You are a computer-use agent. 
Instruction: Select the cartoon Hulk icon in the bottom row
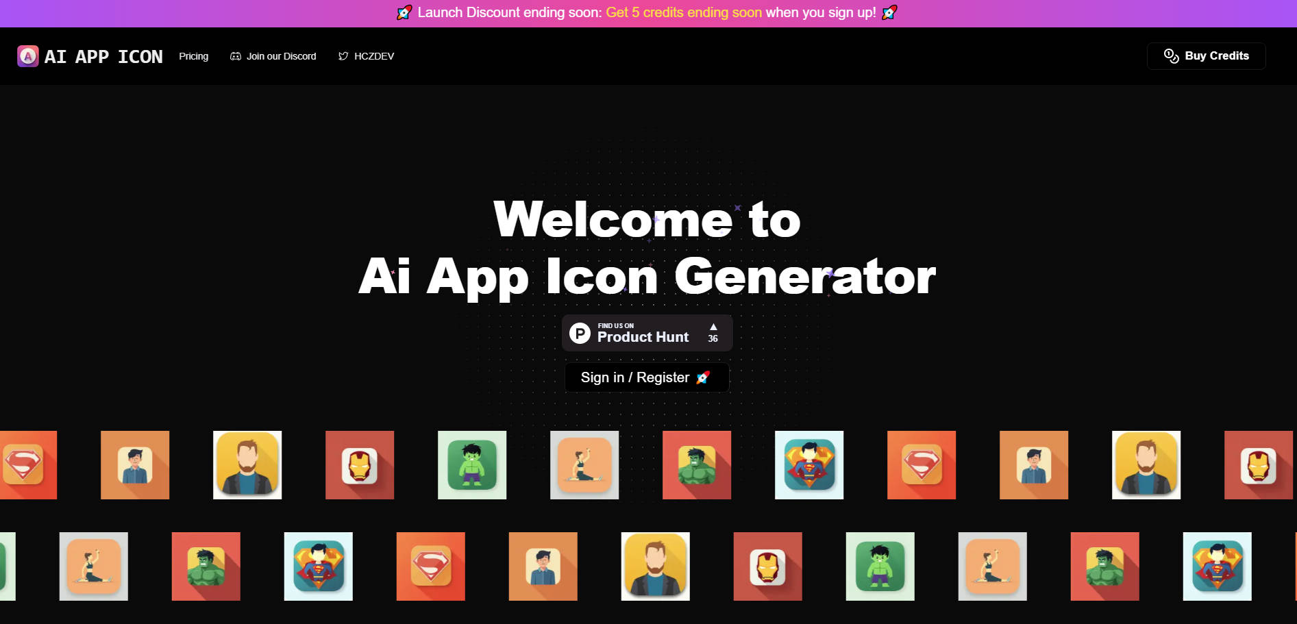tap(880, 566)
